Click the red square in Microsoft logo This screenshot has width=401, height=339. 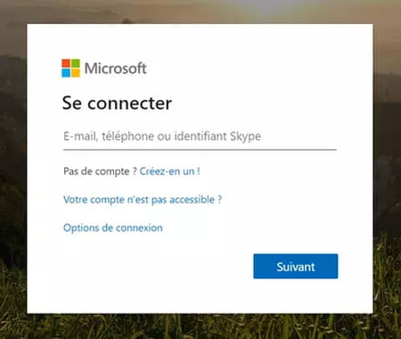pyautogui.click(x=66, y=63)
